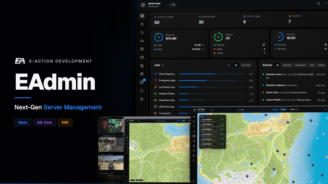Switch Jobs list to On Duty
This screenshot has height=184, width=328.
click(x=246, y=65)
